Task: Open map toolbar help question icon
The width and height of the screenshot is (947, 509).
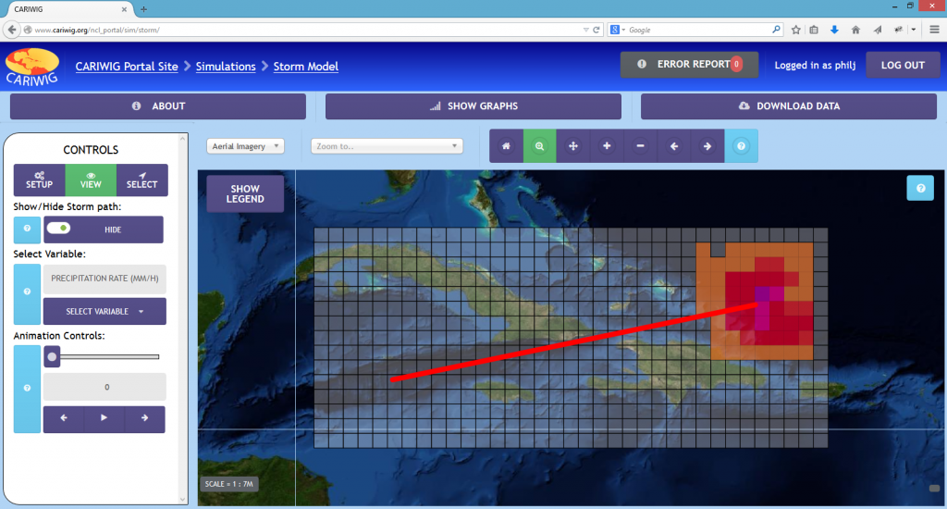Action: pos(740,146)
